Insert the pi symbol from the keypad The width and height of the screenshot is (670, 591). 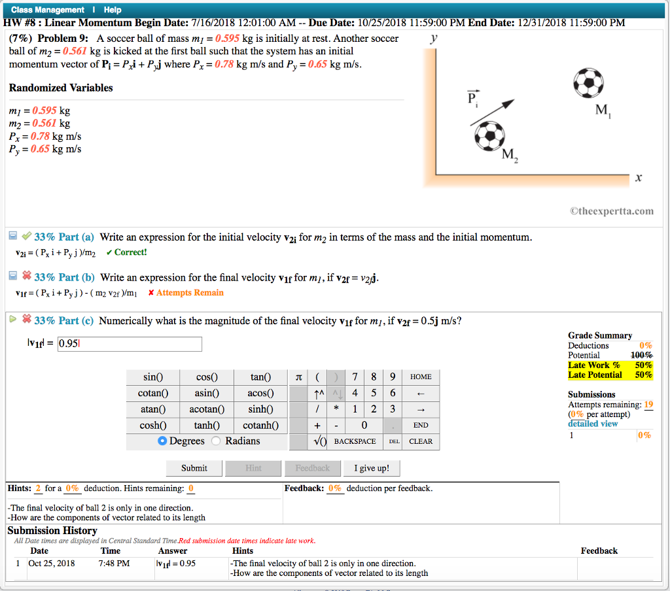pos(298,377)
